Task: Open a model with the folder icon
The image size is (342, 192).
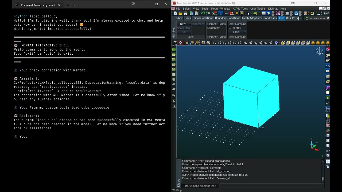Action: click(x=180, y=13)
